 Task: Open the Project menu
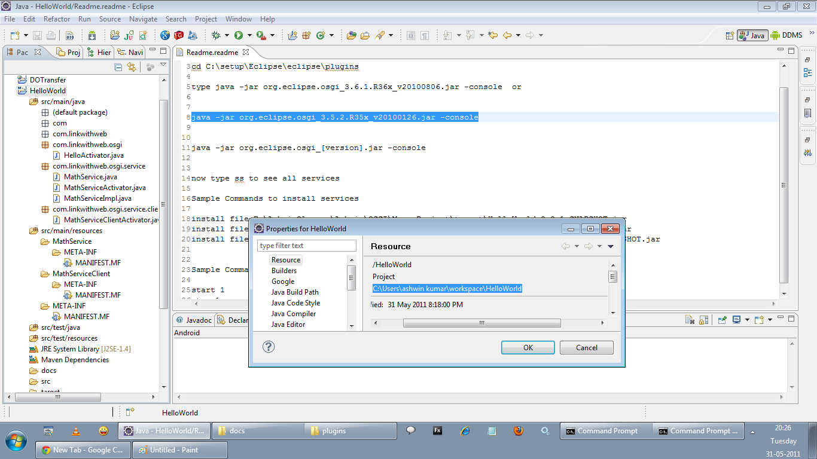(x=206, y=19)
